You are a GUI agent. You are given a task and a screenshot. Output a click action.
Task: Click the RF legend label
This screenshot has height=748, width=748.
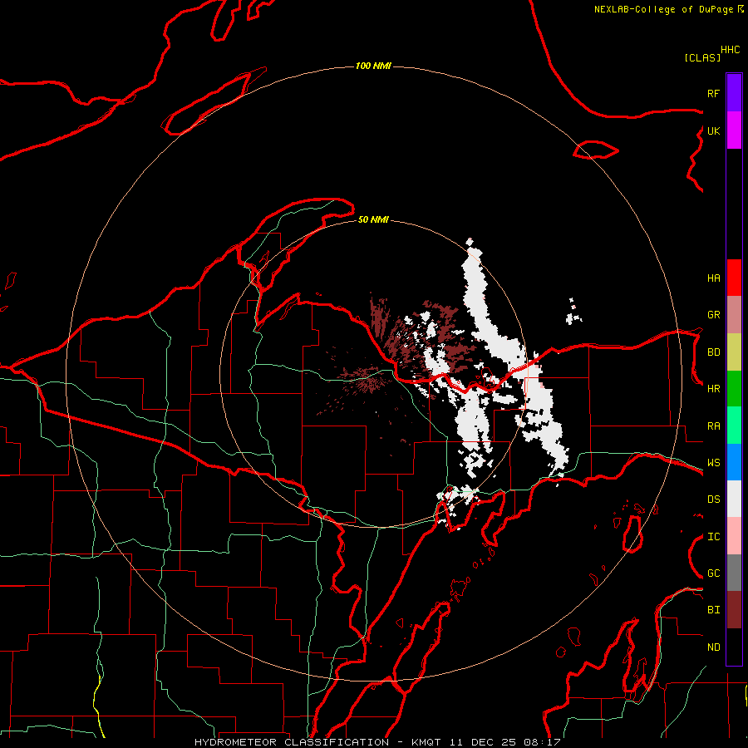pos(714,93)
